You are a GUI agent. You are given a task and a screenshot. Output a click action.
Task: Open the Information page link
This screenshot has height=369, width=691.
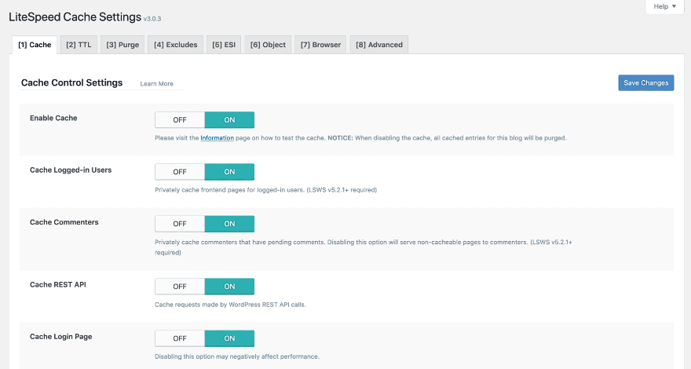coord(217,138)
